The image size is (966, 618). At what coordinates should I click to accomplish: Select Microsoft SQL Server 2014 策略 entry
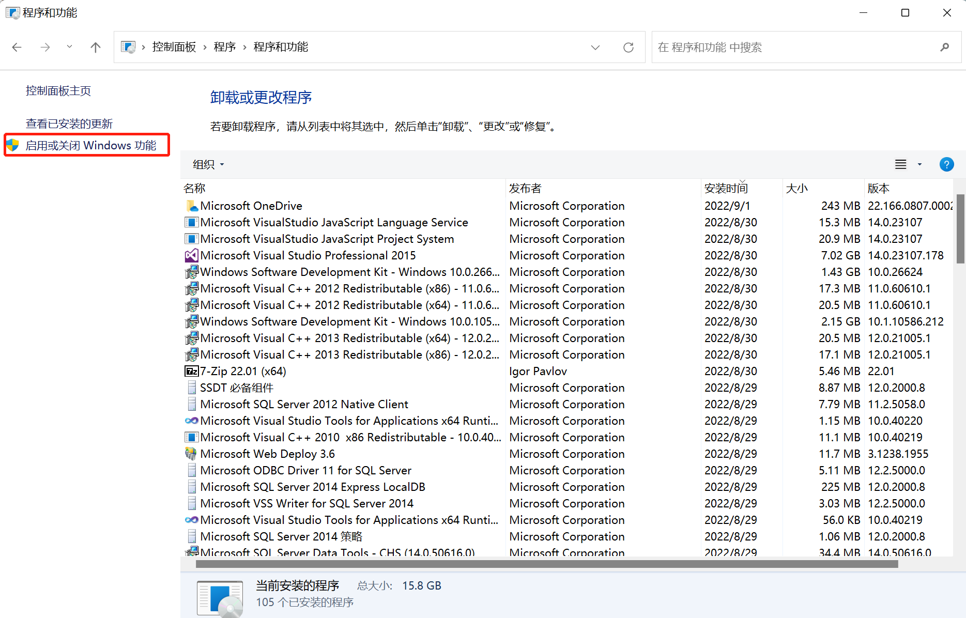(281, 536)
